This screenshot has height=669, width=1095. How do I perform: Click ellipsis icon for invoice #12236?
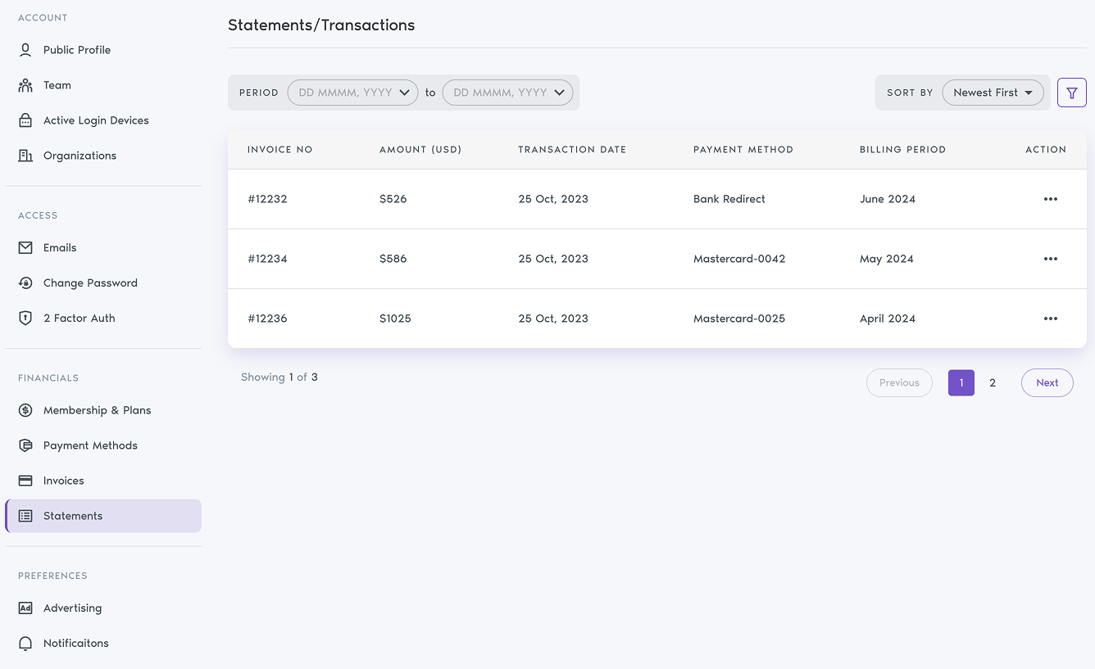(1050, 319)
